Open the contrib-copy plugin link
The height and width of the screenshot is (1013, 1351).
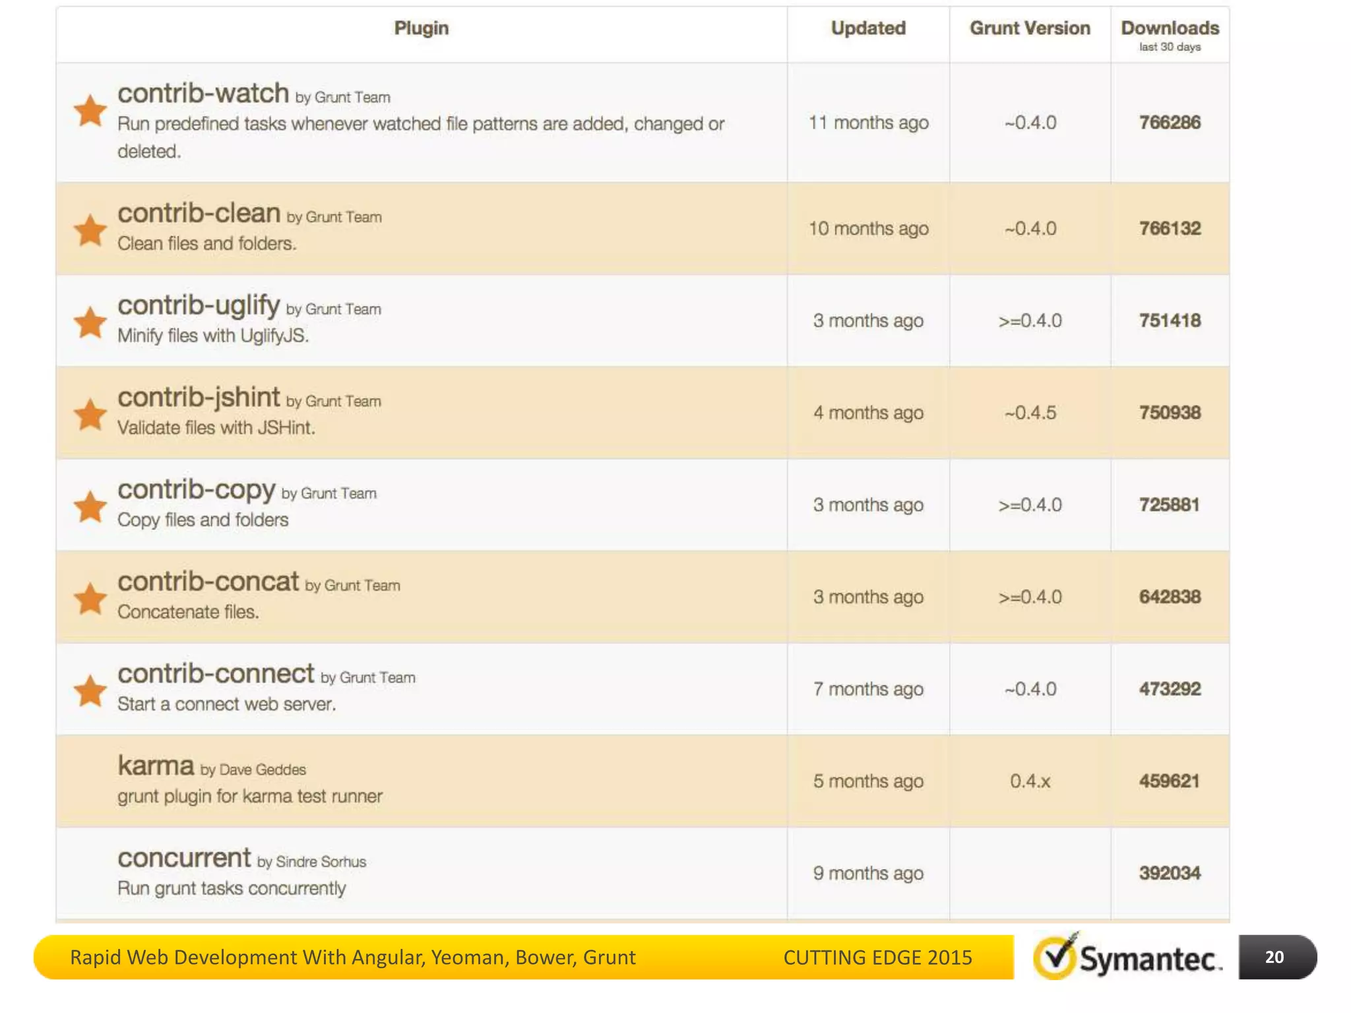point(196,490)
